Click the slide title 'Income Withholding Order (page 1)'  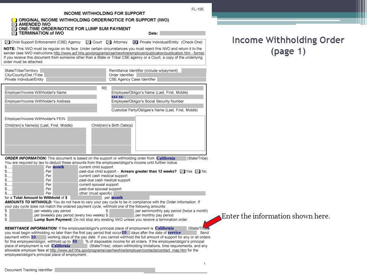(x=288, y=45)
